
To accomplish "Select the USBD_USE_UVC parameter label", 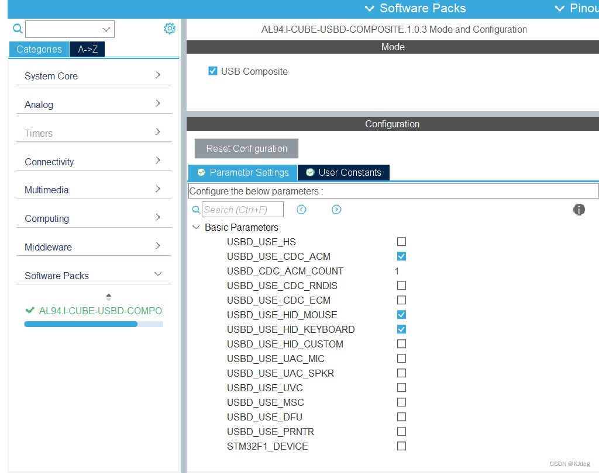I will (x=265, y=388).
